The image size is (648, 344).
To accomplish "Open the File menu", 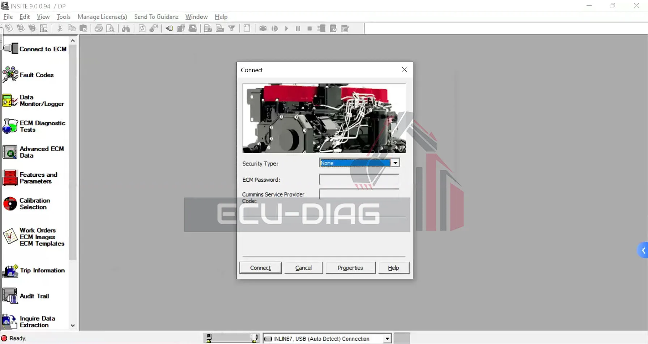I will [x=8, y=17].
